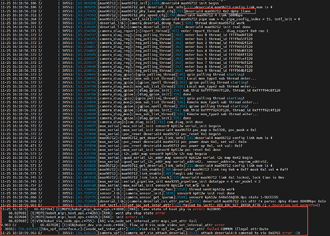Click "Remote mon_type1 sub thread enter" message
330x236 pixels.
pos(222,102)
